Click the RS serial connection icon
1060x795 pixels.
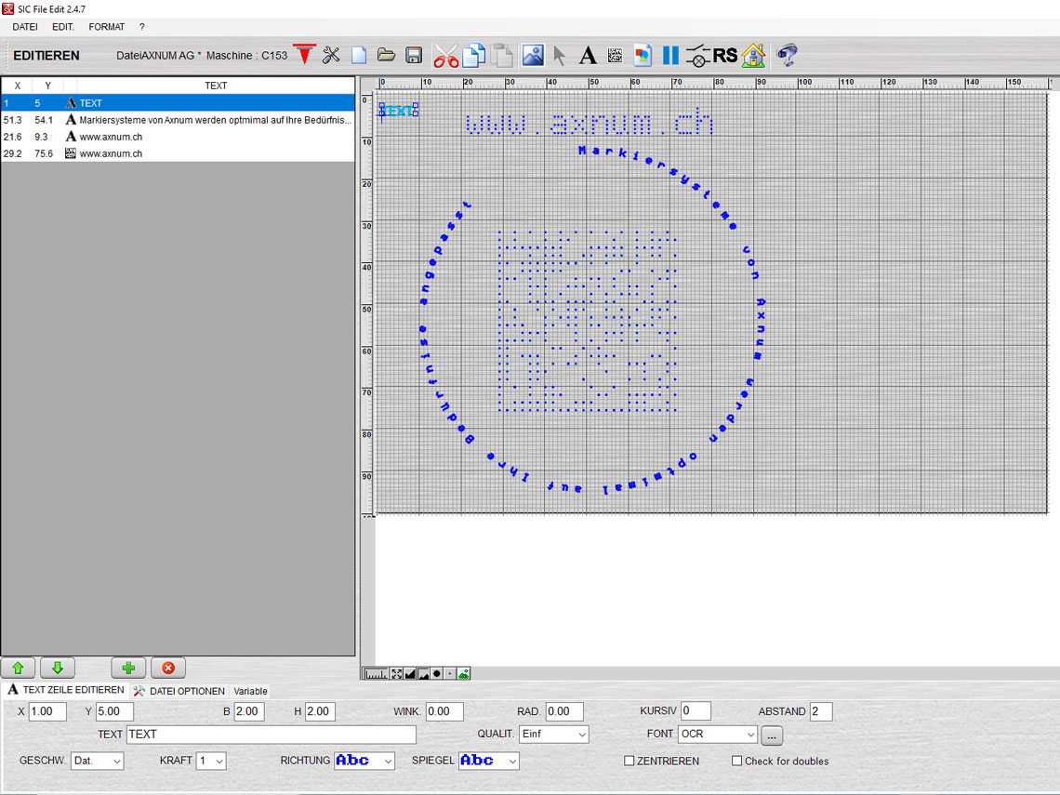725,56
